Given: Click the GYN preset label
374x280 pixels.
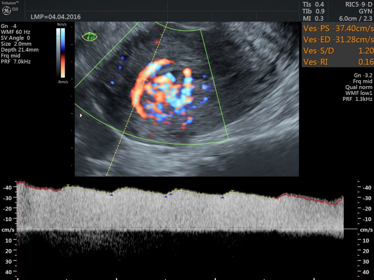Looking at the screenshot, I should (366, 11).
